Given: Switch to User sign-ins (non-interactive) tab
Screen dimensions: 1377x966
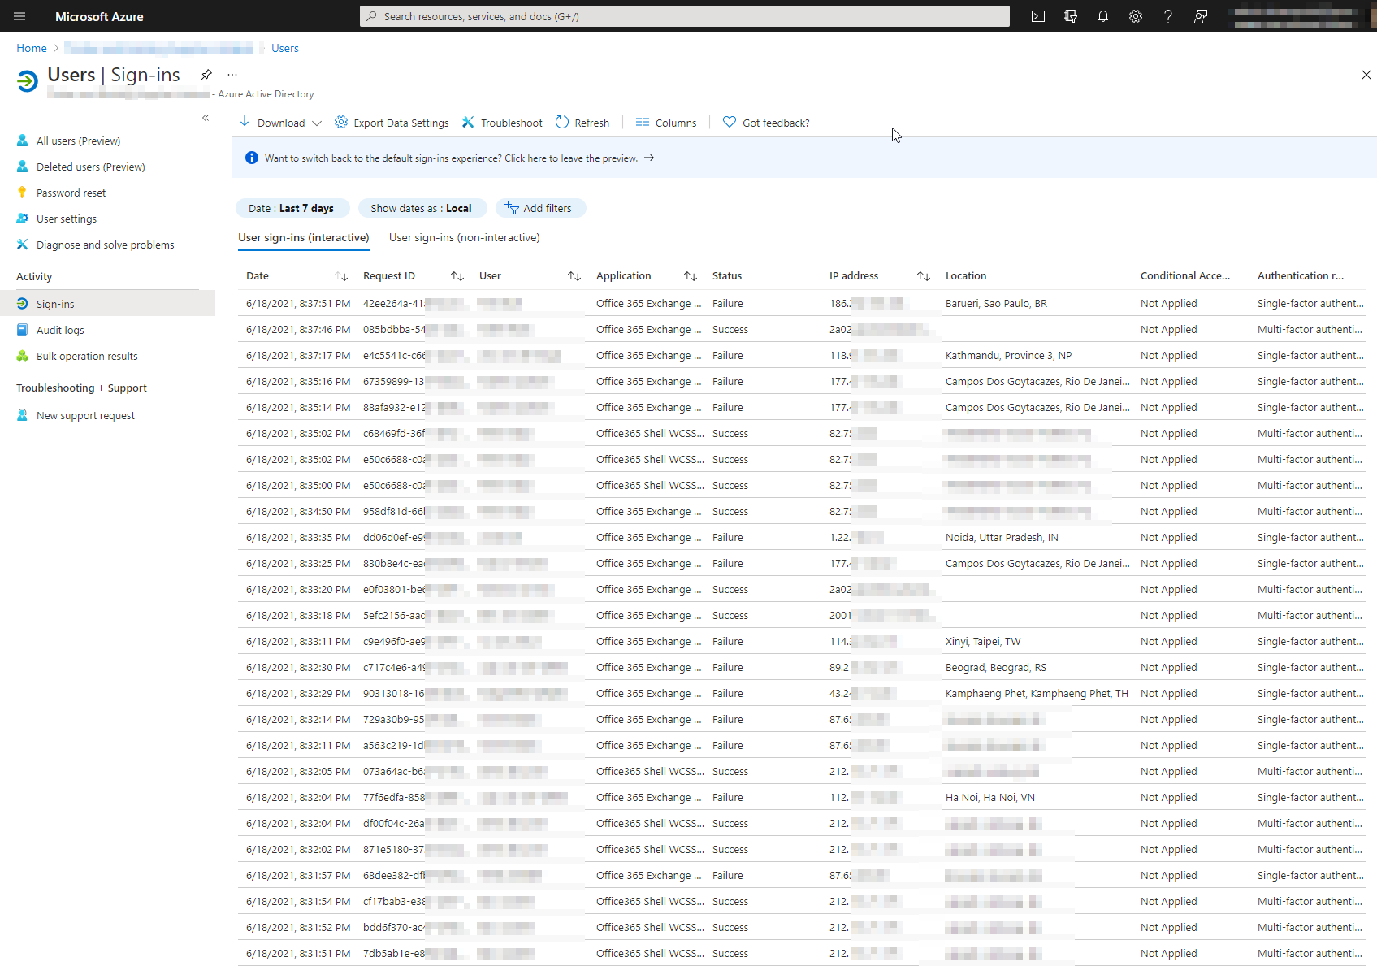Looking at the screenshot, I should (x=464, y=237).
